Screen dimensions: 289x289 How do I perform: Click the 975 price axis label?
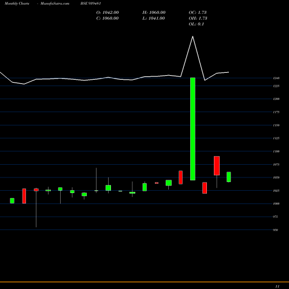coord(275,217)
